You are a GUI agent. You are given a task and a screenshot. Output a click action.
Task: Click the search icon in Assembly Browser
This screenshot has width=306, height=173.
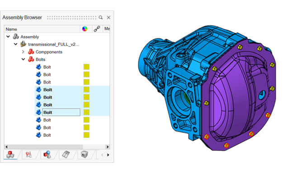[x=100, y=18]
